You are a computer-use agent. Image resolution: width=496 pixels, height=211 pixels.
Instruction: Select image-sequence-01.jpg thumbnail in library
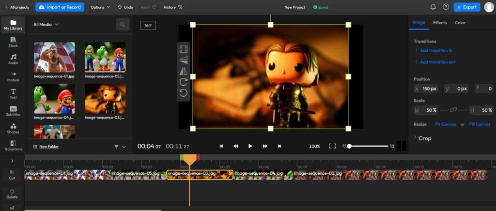(54, 57)
